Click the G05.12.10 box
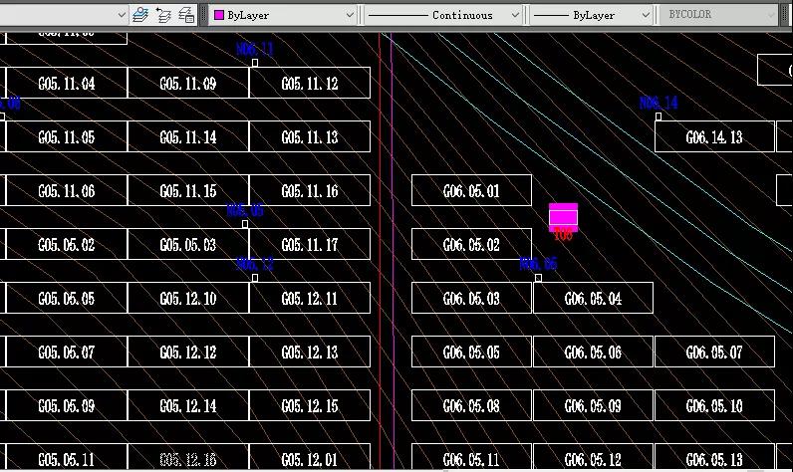Screen dimensions: 793x472 (188, 298)
